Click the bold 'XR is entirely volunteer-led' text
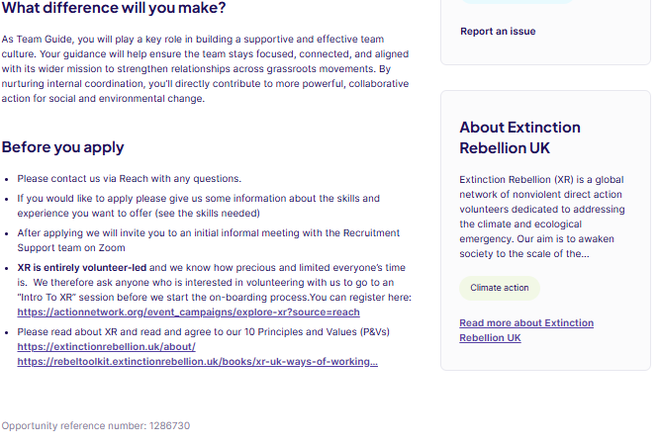658x446 pixels. (x=81, y=267)
